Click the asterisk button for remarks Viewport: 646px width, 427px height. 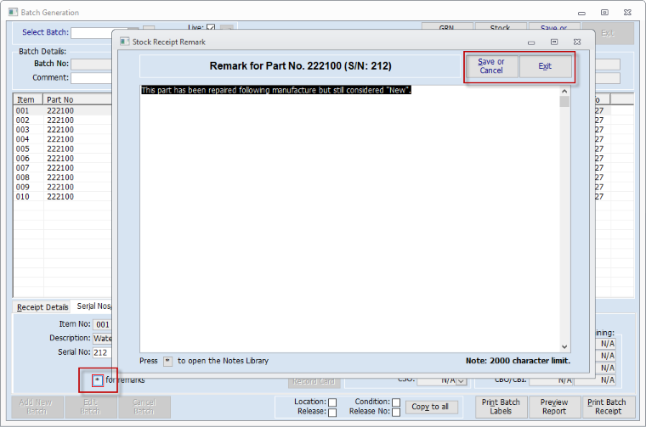97,380
